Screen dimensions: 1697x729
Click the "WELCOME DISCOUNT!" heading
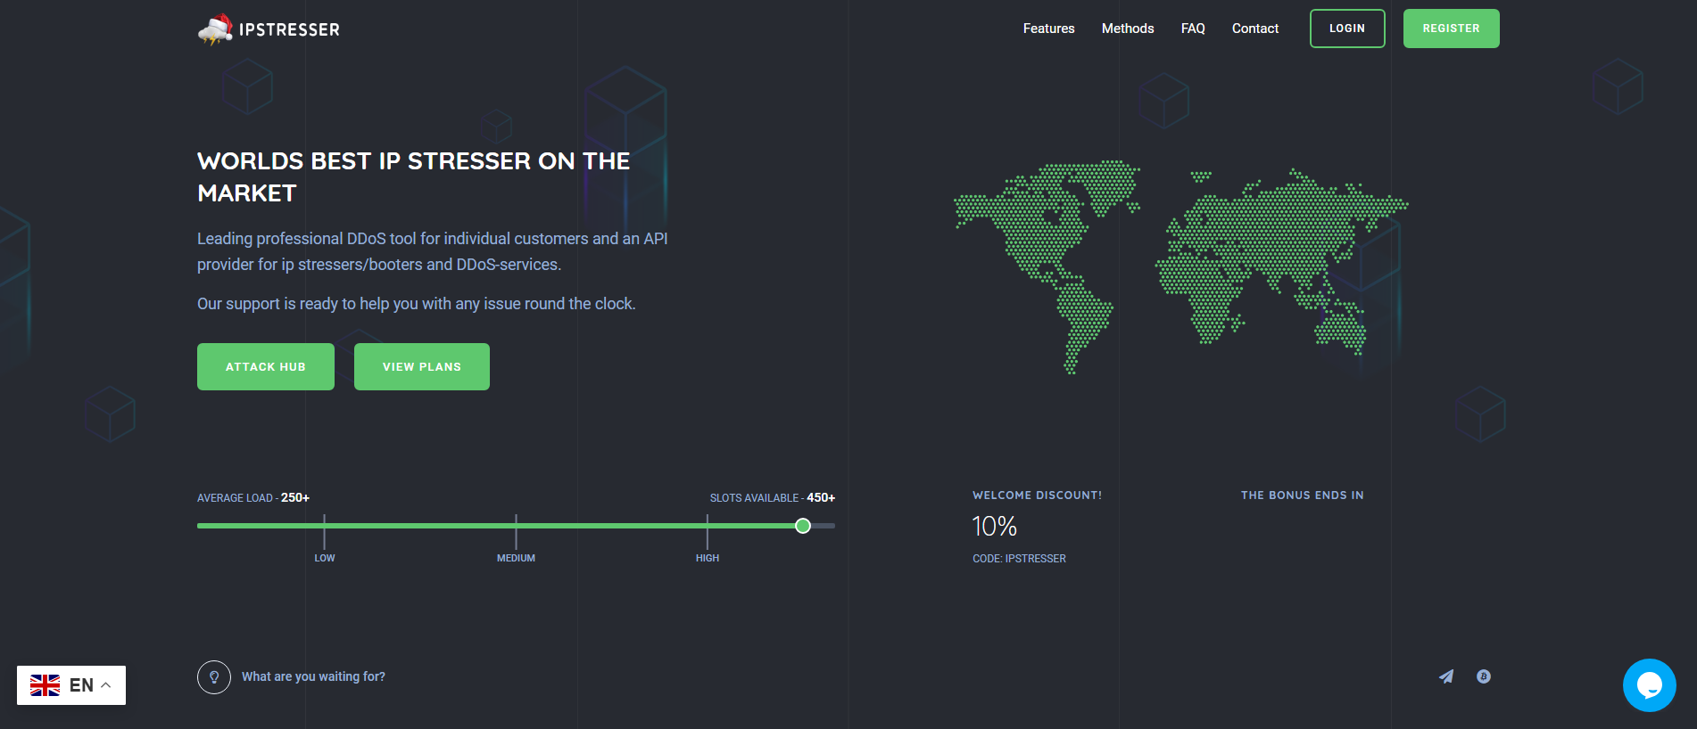pos(1038,496)
